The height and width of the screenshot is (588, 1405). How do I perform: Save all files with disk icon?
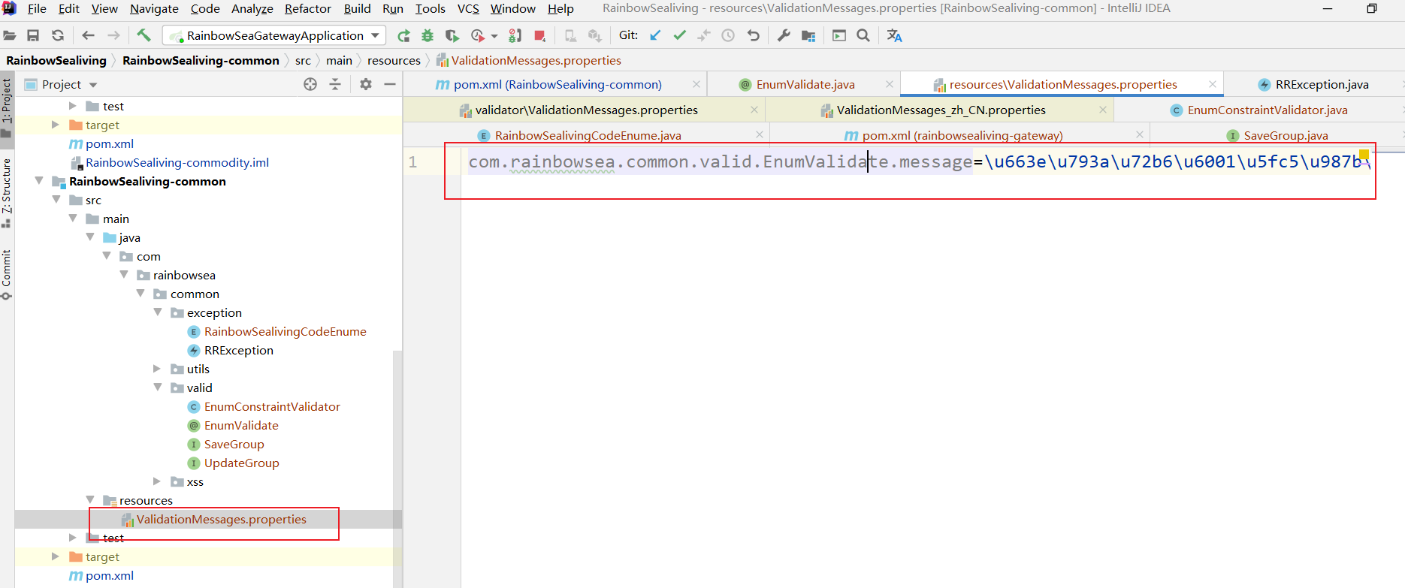click(33, 35)
